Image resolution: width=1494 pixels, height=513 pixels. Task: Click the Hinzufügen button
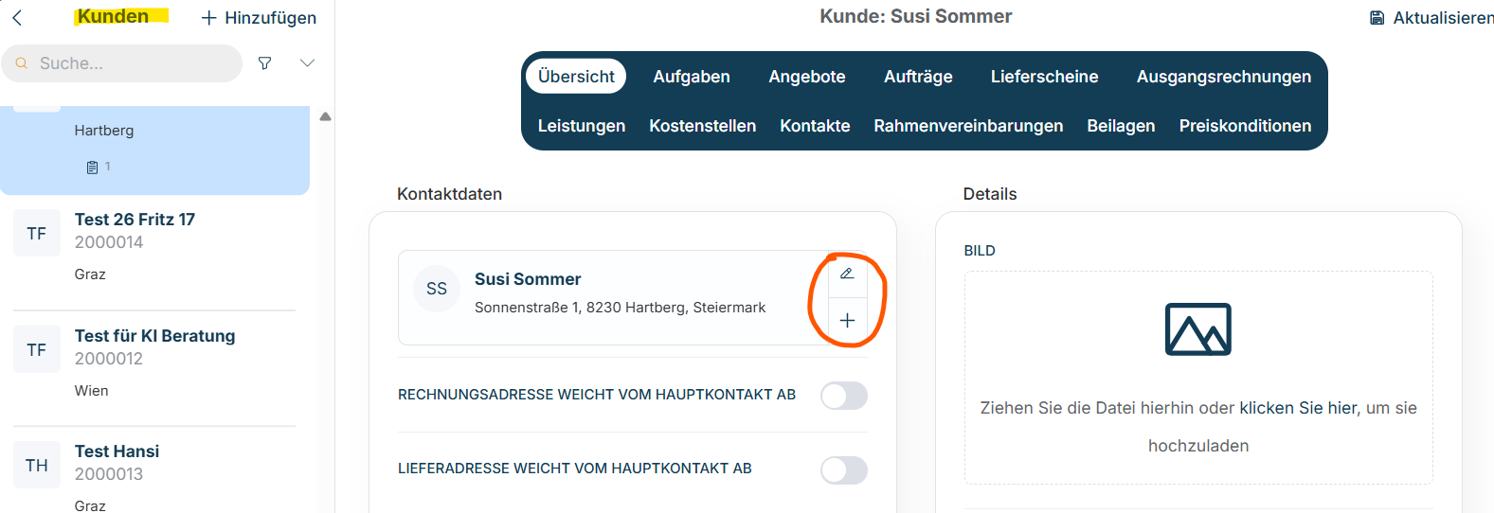[x=259, y=18]
